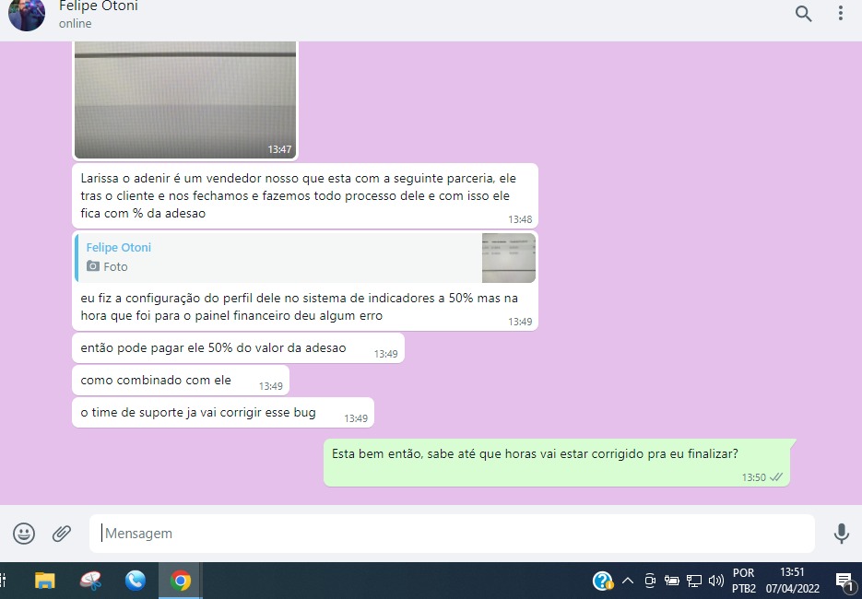Switch the POR PTB2 keyboard language

pos(744,581)
